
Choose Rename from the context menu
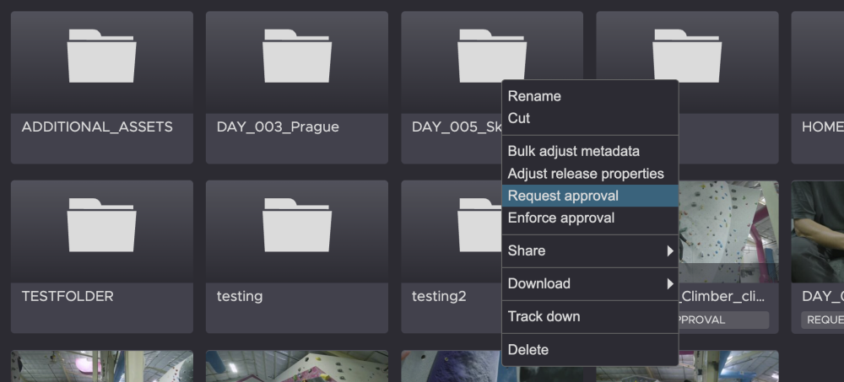[x=534, y=96]
